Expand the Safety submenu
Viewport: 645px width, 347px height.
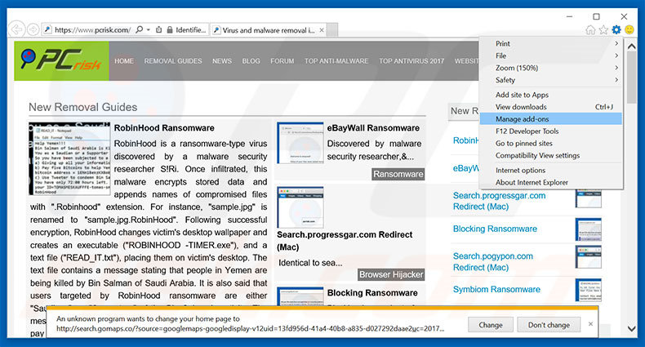551,80
